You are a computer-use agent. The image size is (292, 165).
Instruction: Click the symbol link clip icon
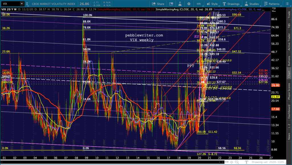(27, 4)
